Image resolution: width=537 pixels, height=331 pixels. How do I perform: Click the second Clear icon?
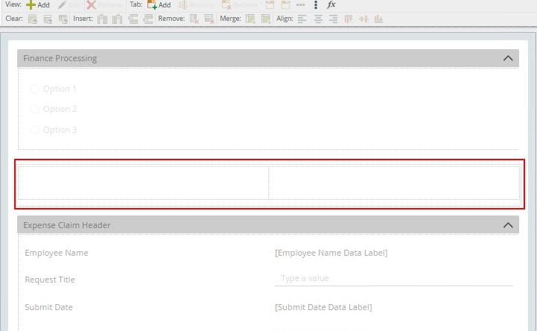pos(48,19)
